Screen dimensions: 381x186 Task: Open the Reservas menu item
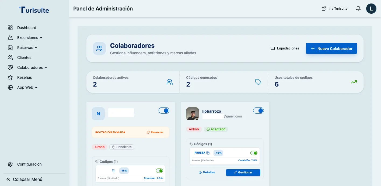[25, 48]
